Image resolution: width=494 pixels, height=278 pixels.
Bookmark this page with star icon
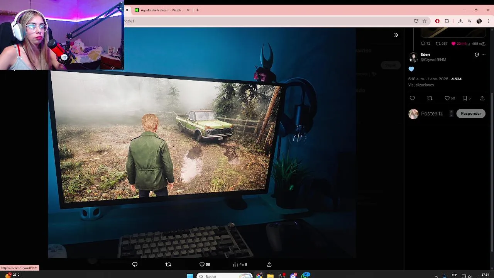tap(425, 21)
